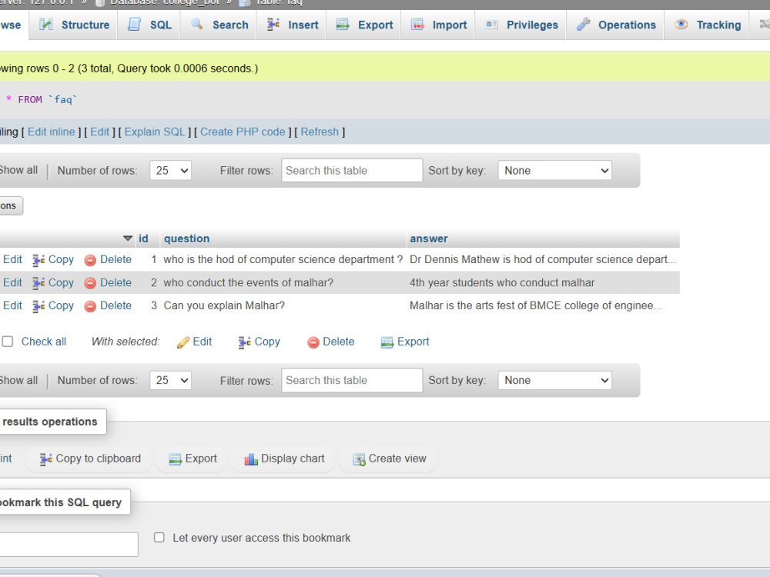Click Display chart button
The width and height of the screenshot is (770, 577).
click(x=284, y=459)
